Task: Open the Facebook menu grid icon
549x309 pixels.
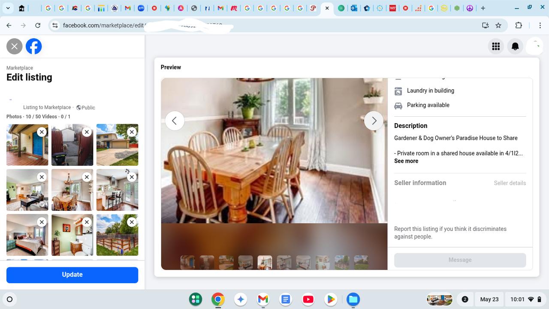Action: tap(496, 46)
